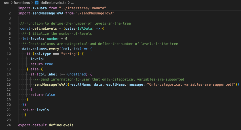Open the src breadcrumb folder

6,3
